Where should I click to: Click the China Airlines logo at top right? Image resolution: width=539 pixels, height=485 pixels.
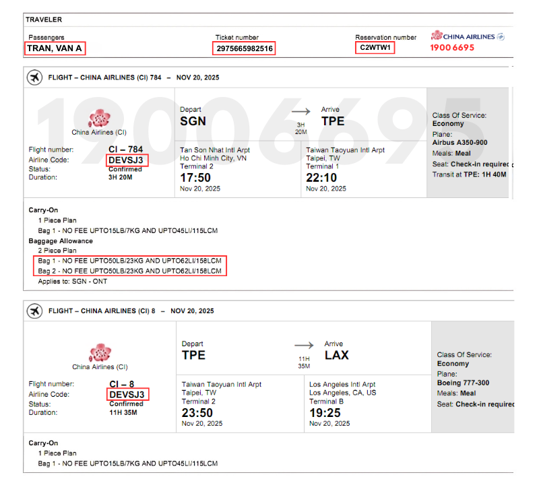pos(468,36)
